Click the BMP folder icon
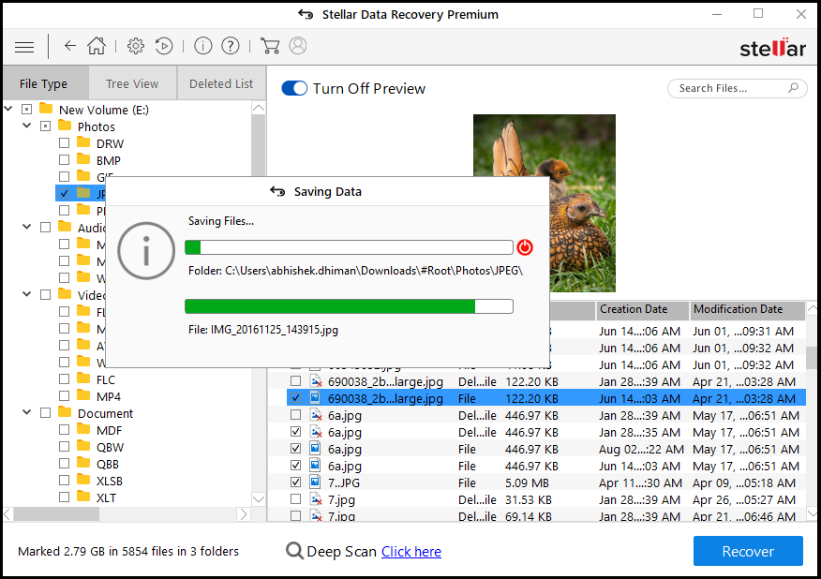This screenshot has height=579, width=821. 83,159
